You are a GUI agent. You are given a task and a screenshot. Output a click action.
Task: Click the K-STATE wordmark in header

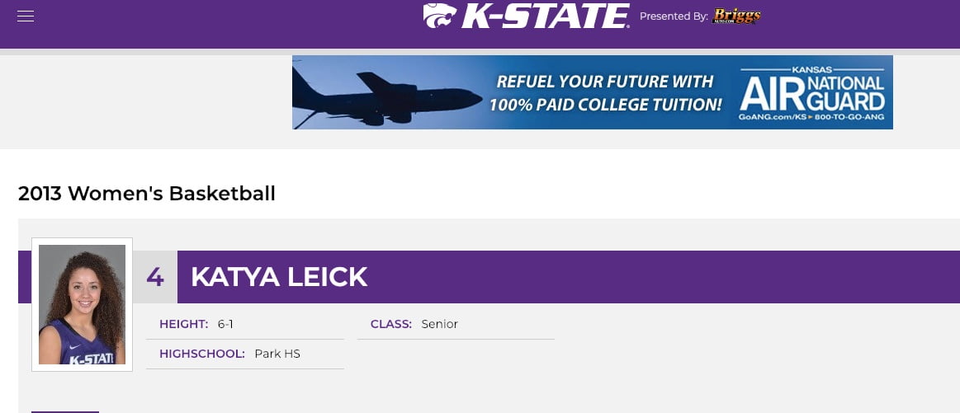pyautogui.click(x=545, y=16)
